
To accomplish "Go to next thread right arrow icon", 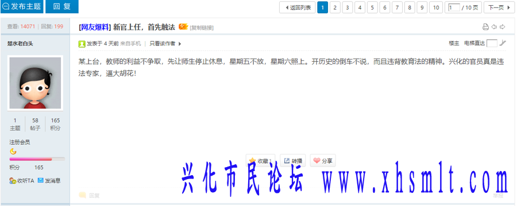I will coord(503,27).
